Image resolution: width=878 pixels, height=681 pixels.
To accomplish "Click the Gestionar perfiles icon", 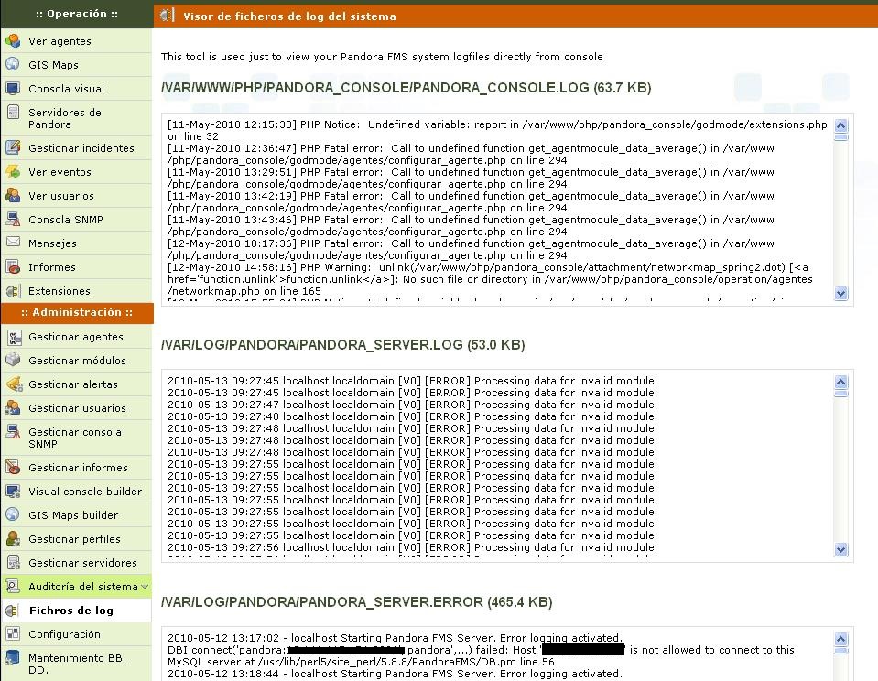I will click(x=13, y=539).
